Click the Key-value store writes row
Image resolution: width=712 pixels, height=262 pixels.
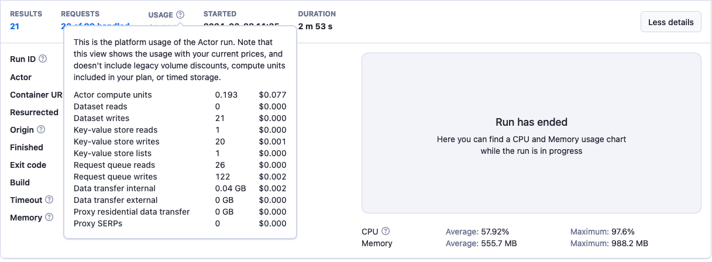pyautogui.click(x=180, y=142)
